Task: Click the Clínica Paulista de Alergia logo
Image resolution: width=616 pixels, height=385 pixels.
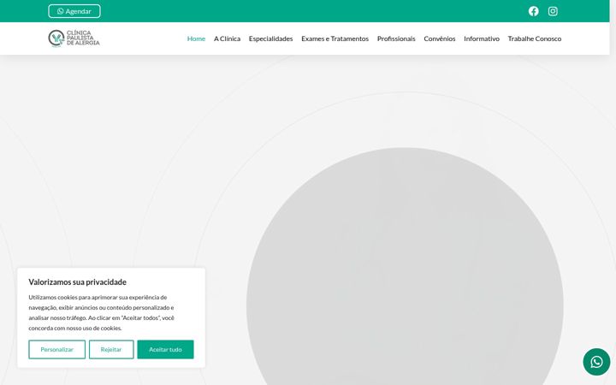Action: coord(74,38)
